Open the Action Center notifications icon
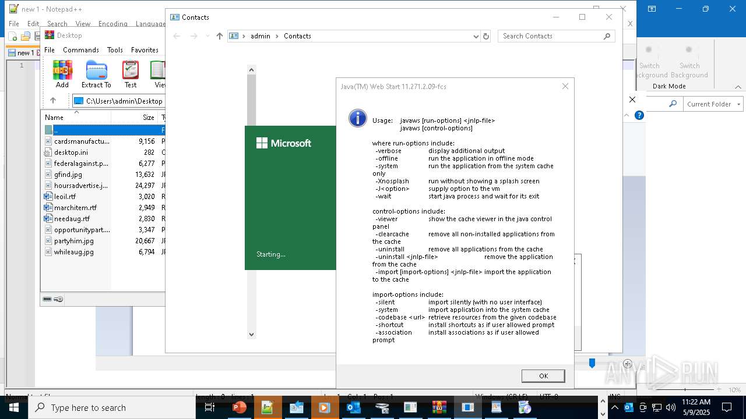The image size is (746, 419). coord(727,407)
